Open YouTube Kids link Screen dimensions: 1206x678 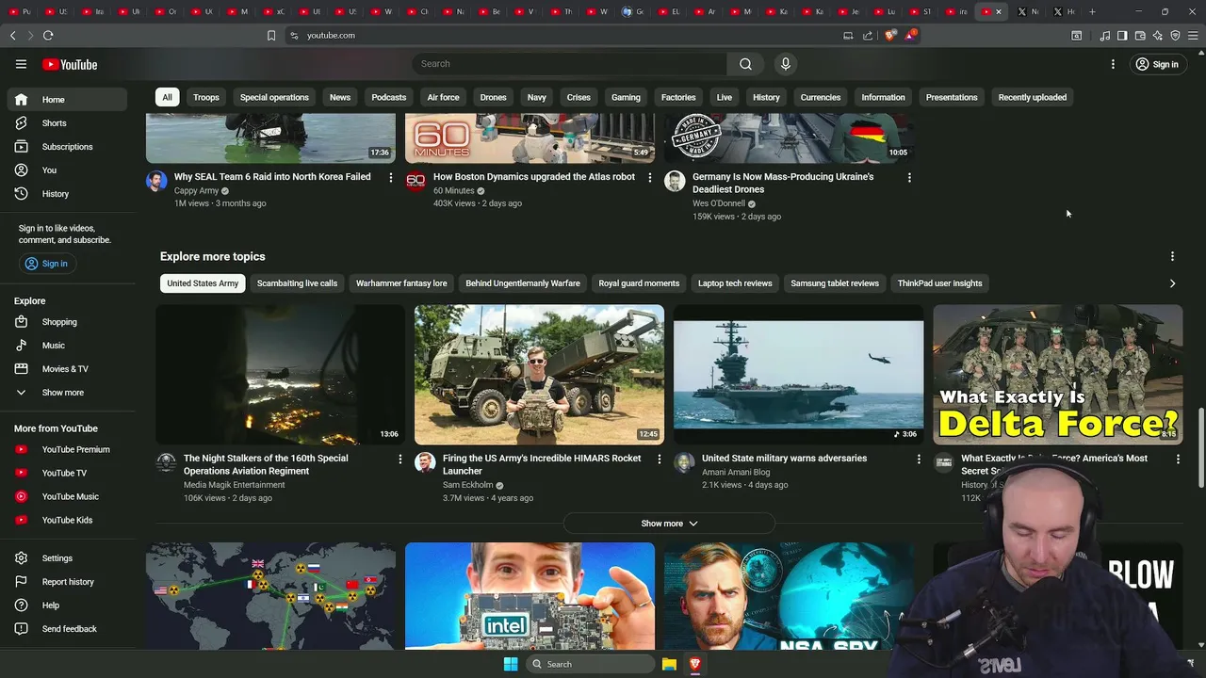coord(67,520)
